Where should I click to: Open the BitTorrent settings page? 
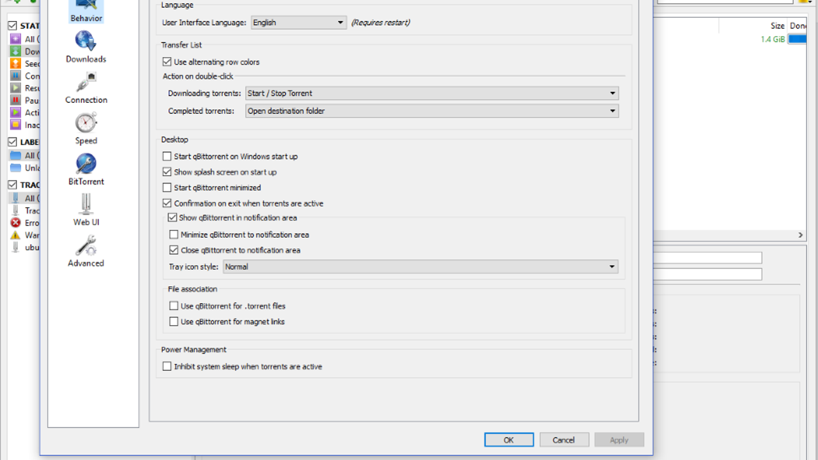point(86,170)
